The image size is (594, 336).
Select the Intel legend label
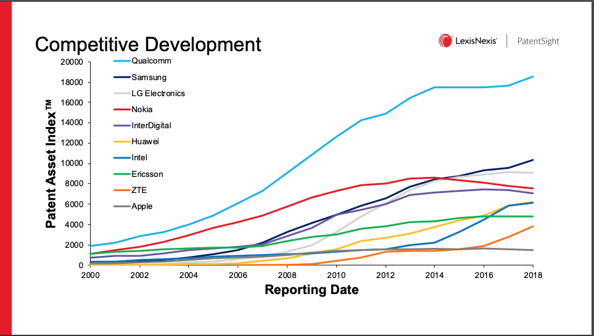click(140, 158)
